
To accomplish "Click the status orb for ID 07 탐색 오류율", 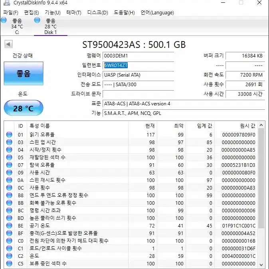I will [9, 165].
